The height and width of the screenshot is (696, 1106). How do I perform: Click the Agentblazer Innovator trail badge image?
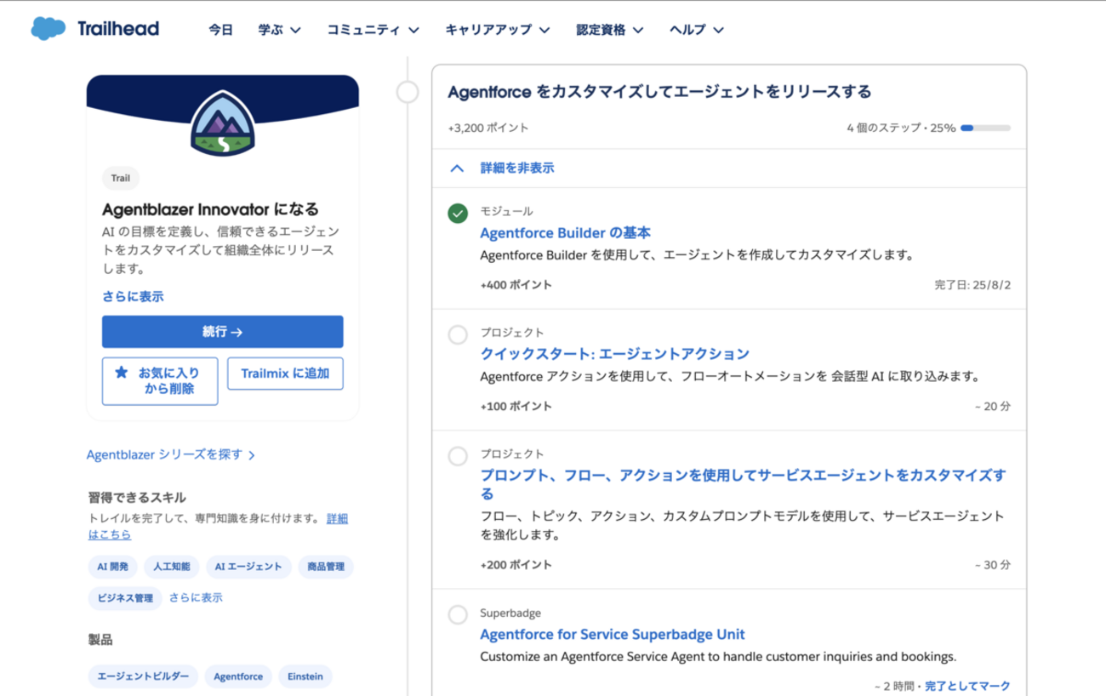tap(223, 123)
